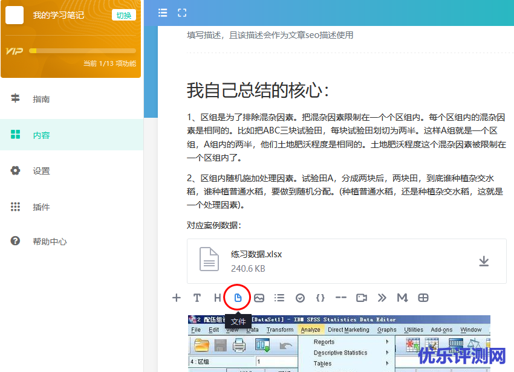This screenshot has height=372, width=514.
Task: Insert a video block from toolbar
Action: (362, 298)
